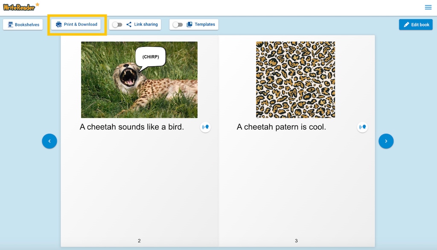
Task: Go to the next page arrow
Action: pos(386,141)
